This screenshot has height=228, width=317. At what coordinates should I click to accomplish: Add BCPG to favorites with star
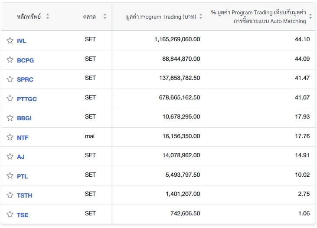coord(10,60)
